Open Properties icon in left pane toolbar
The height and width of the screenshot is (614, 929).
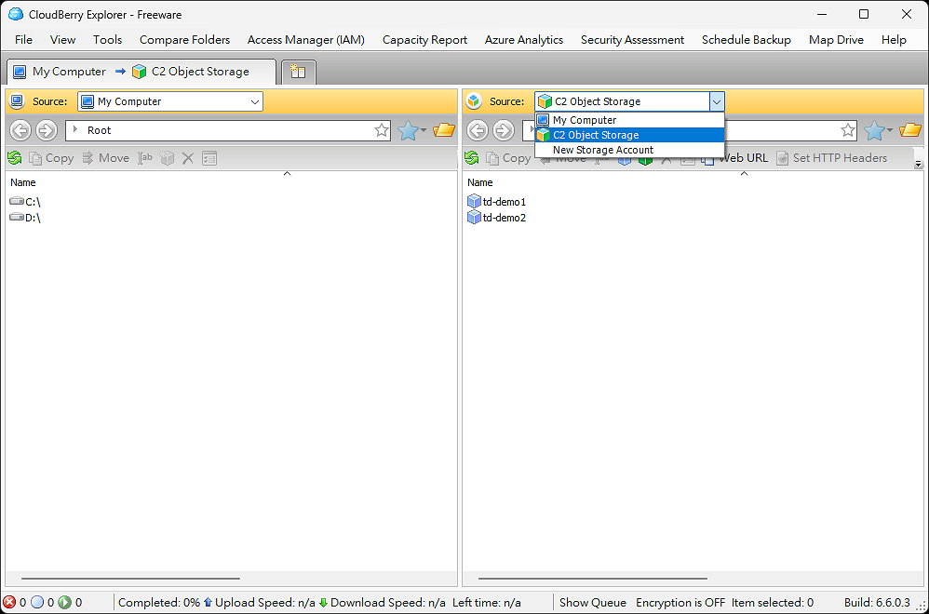209,158
